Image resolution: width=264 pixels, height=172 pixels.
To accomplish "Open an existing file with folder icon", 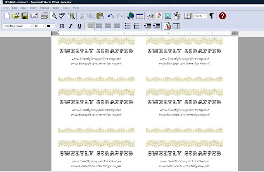I will [x=16, y=16].
